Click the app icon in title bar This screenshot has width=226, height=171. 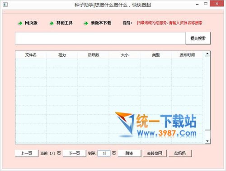click(5, 4)
